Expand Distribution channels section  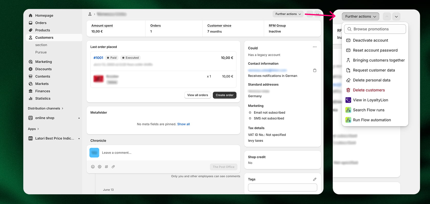[x=46, y=108]
